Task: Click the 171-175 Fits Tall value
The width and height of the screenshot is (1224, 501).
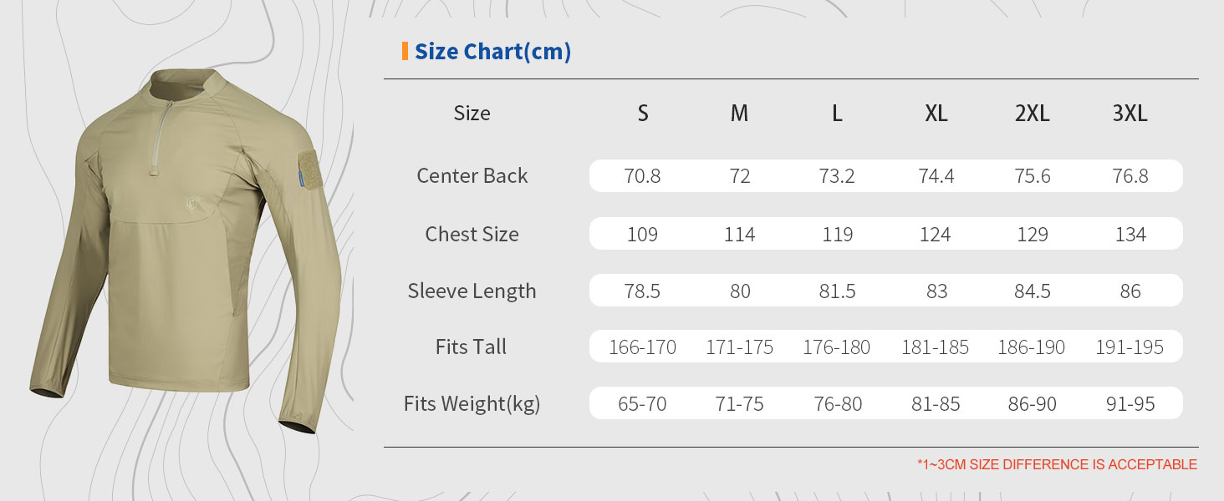Action: 740,347
